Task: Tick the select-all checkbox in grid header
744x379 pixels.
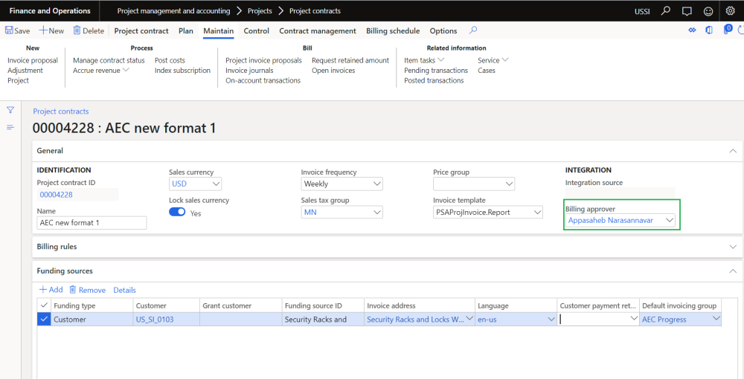Action: coord(44,305)
